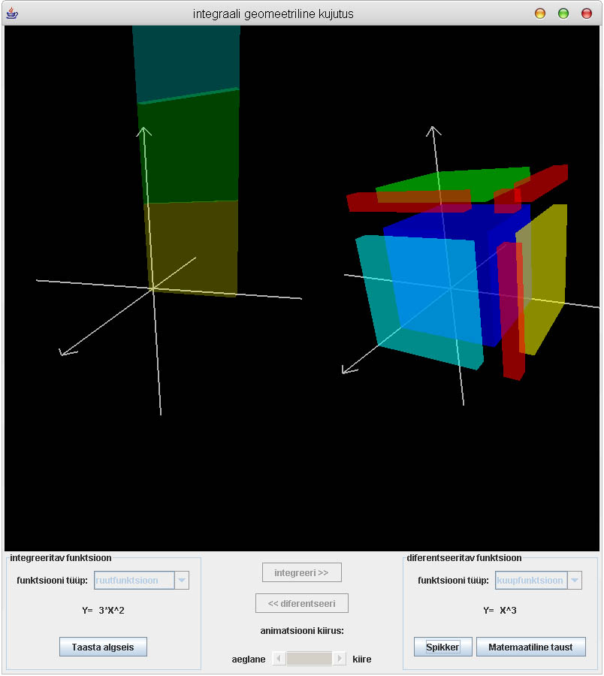Viewport: 604px width, 676px height.
Task: Click the yellow slab beside the blue cube
Action: pos(547,278)
